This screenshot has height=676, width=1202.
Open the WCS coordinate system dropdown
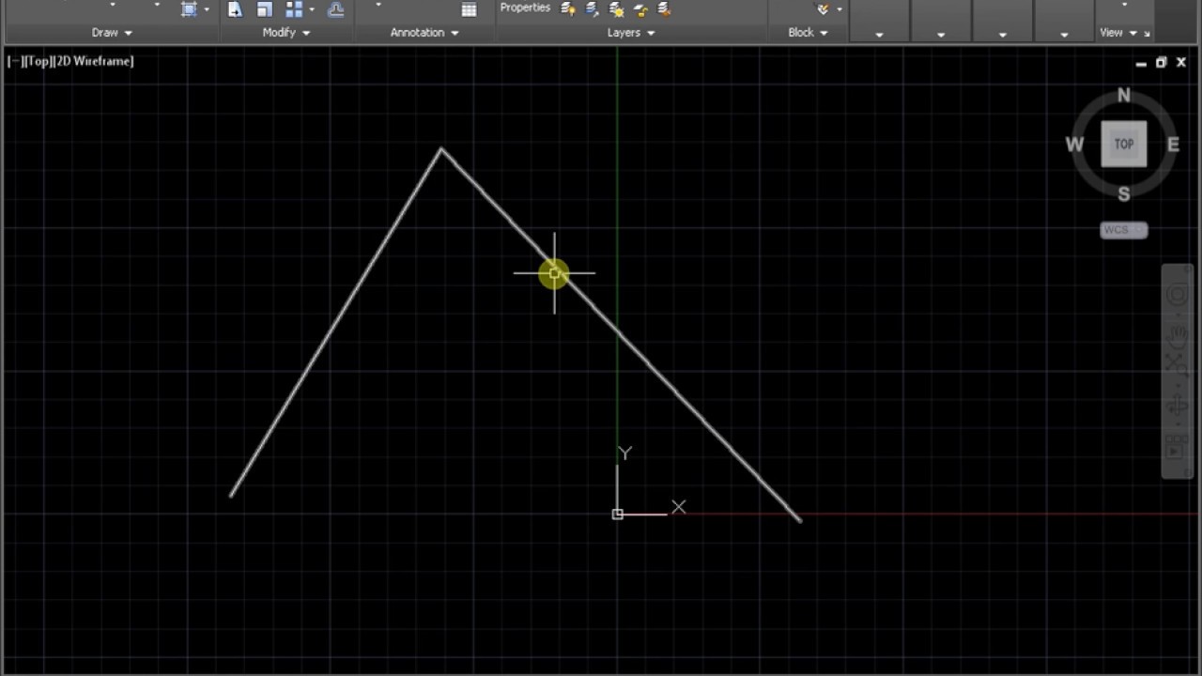pyautogui.click(x=1124, y=230)
